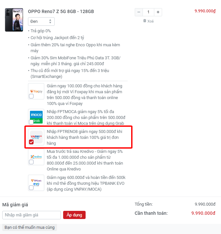Focus the Nhập mã giảm giá field
Image resolution: width=221 pixels, height=234 pixels.
[32, 215]
